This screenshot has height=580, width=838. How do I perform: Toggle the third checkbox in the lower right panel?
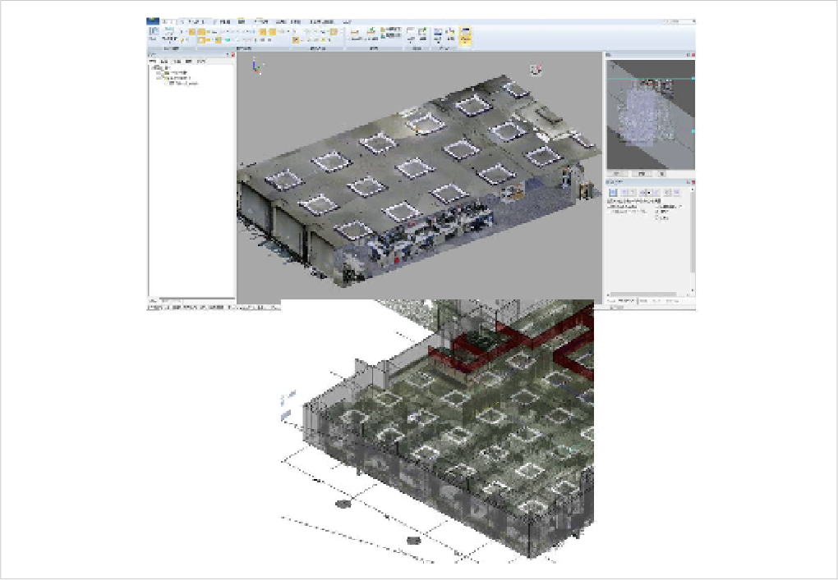pos(657,217)
